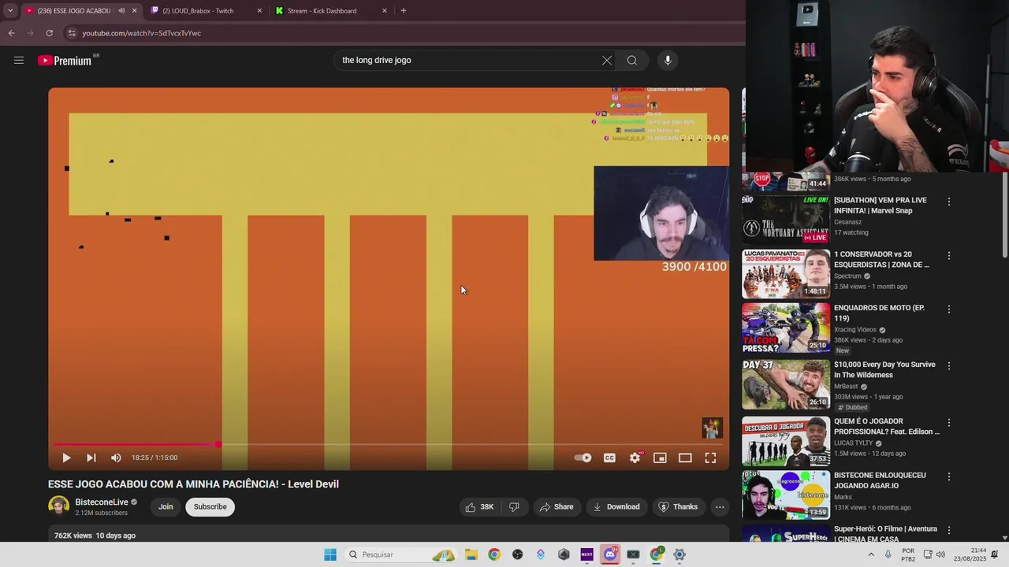
Task: Open the BisteconeLive channel avatar
Action: (x=58, y=506)
